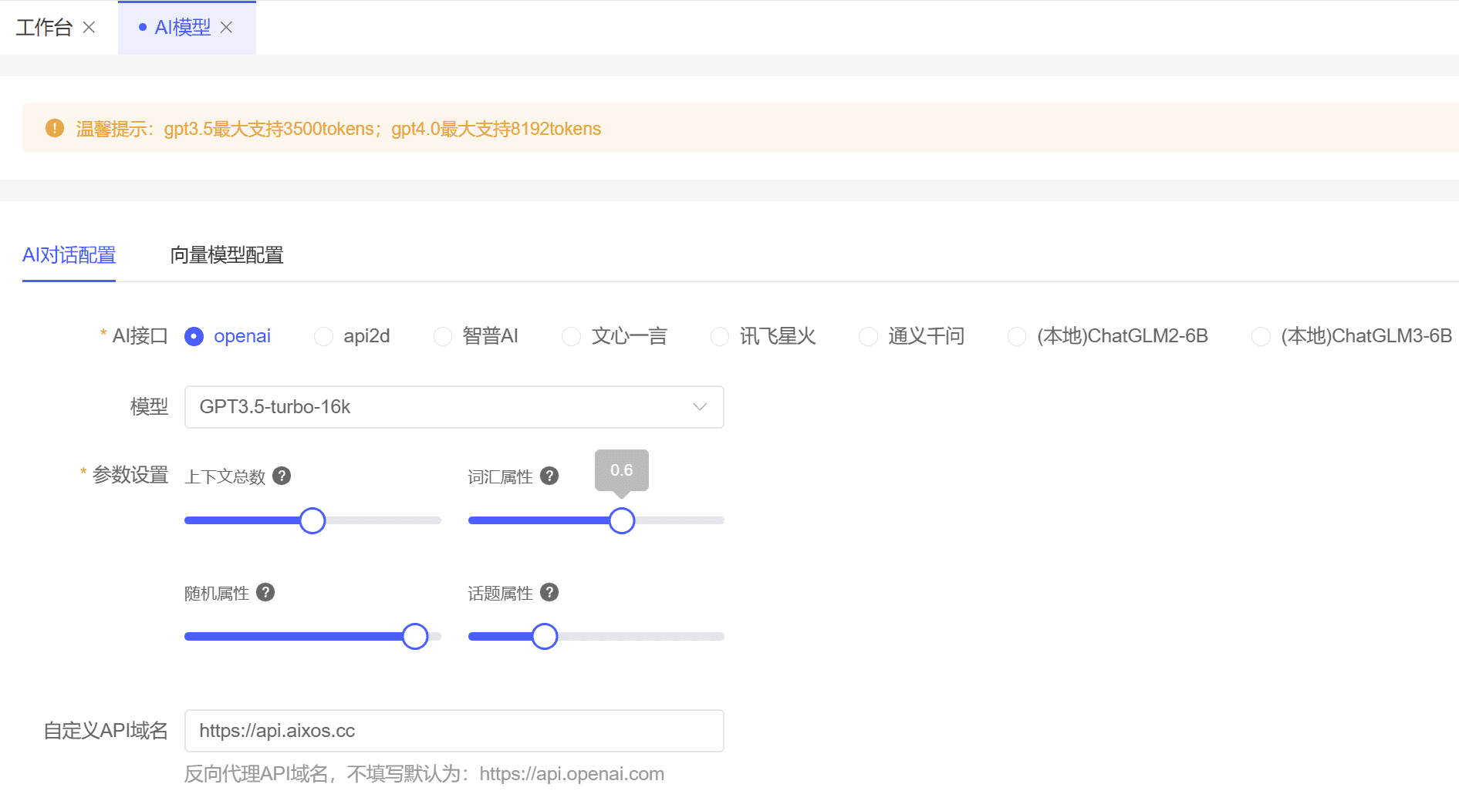Click the 反向代理API域名 hint text
This screenshot has width=1459, height=801.
424,774
